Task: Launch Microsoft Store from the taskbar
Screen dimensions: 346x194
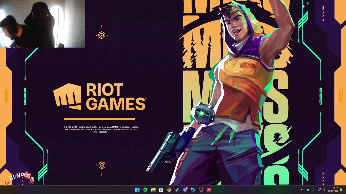Action: pyautogui.click(x=161, y=190)
